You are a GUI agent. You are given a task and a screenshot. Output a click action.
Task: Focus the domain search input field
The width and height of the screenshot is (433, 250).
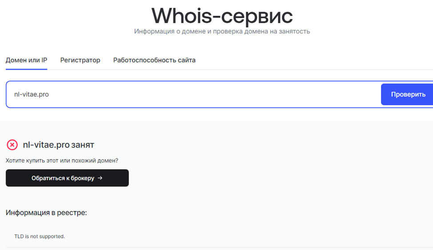click(x=200, y=94)
